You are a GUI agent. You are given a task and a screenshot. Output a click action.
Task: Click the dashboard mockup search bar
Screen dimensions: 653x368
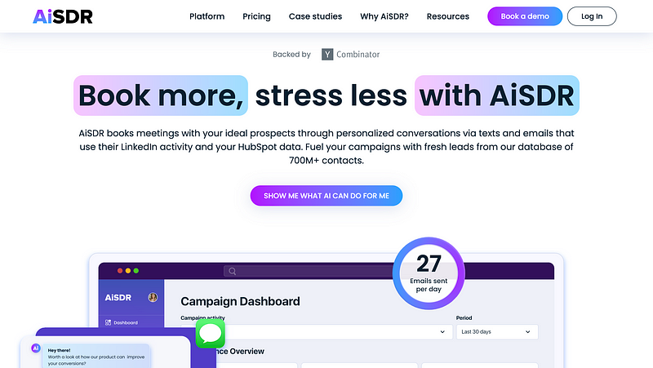click(309, 272)
